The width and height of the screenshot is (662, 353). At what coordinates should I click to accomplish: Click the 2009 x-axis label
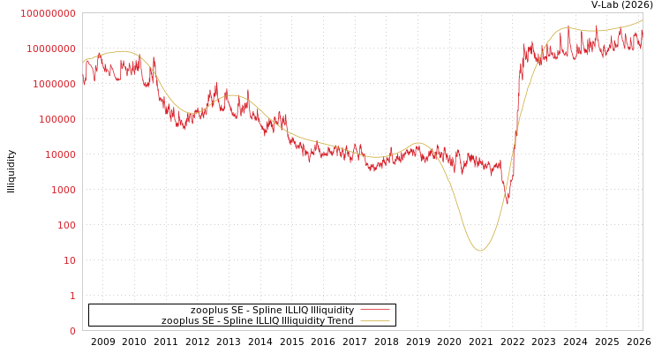tap(103, 342)
